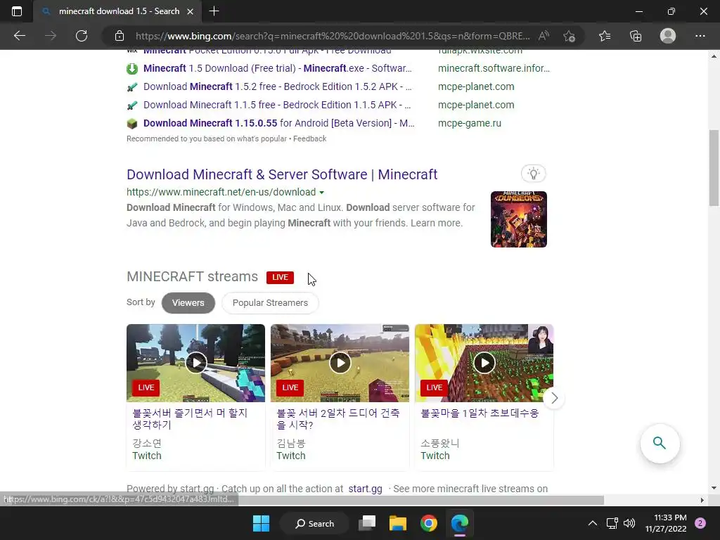Viewport: 720px width, 540px height.
Task: Open the Minecraft Dungeons thumbnail image
Action: pyautogui.click(x=519, y=219)
